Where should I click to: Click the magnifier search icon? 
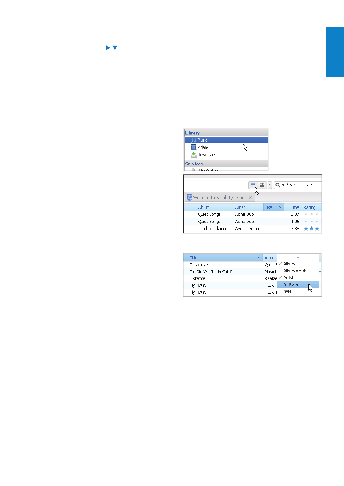pyautogui.click(x=278, y=185)
